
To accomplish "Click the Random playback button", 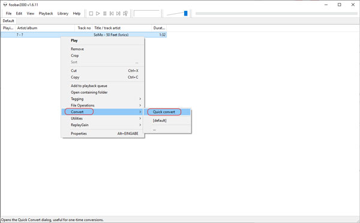I will 125,14.
